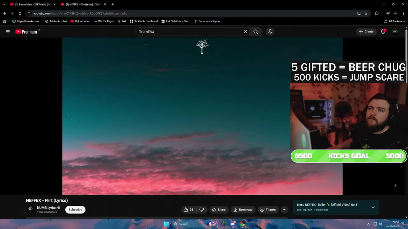Open YouTube notifications bell
Viewport: 408px width, 229px height.
[x=383, y=31]
